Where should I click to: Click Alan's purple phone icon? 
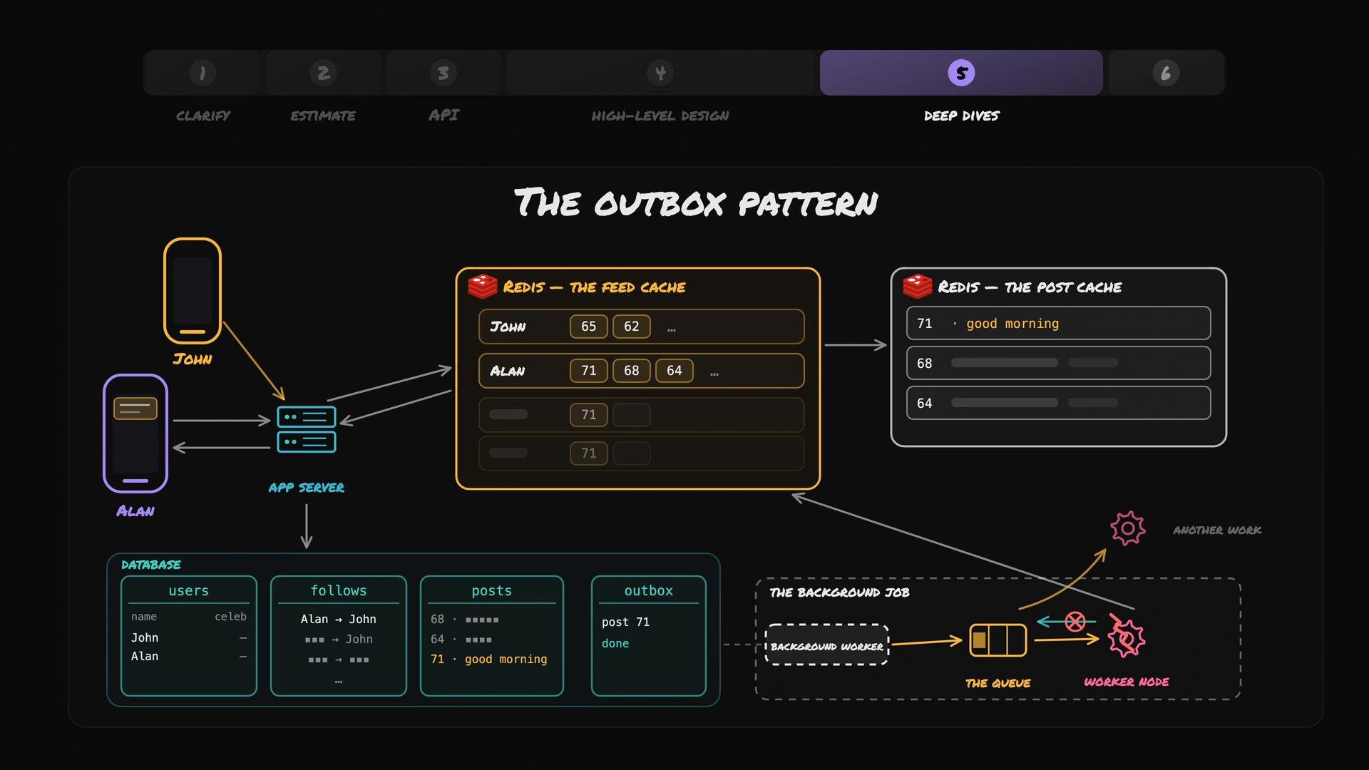[x=135, y=433]
